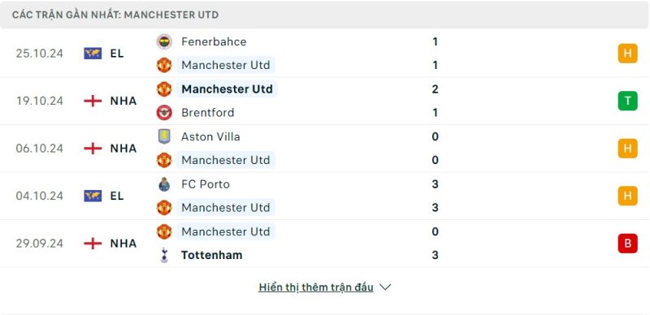Click the Manchester Utd crest in the Tottenham match
The image size is (650, 315).
click(164, 231)
